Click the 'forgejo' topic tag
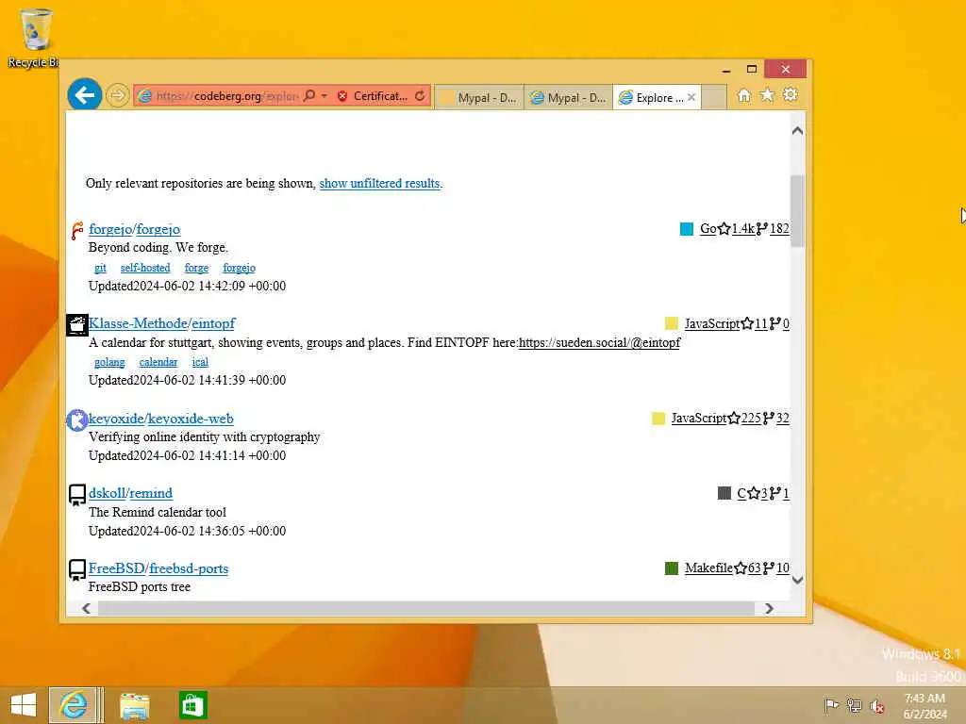 tap(239, 268)
